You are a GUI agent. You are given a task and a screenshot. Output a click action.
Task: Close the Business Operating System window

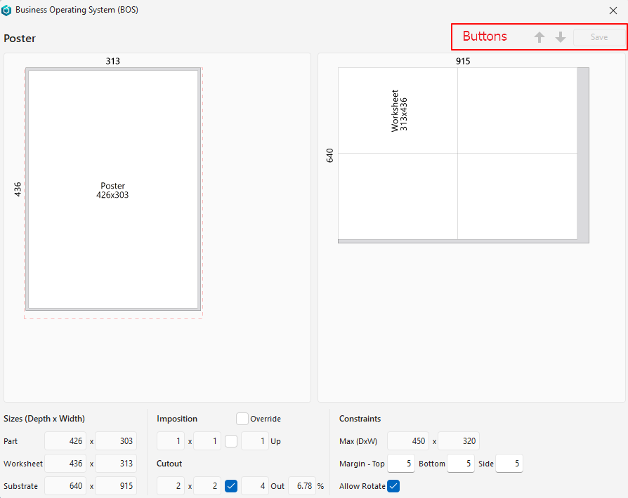(x=613, y=11)
